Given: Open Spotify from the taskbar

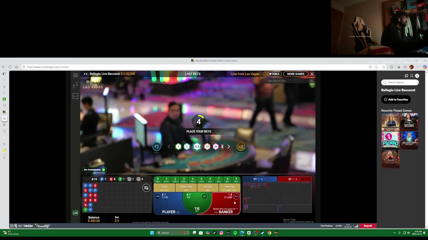Looking at the screenshot, I should [235, 233].
